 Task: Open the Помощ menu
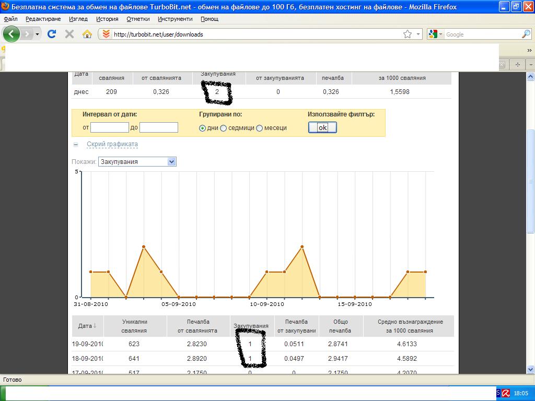[210, 19]
